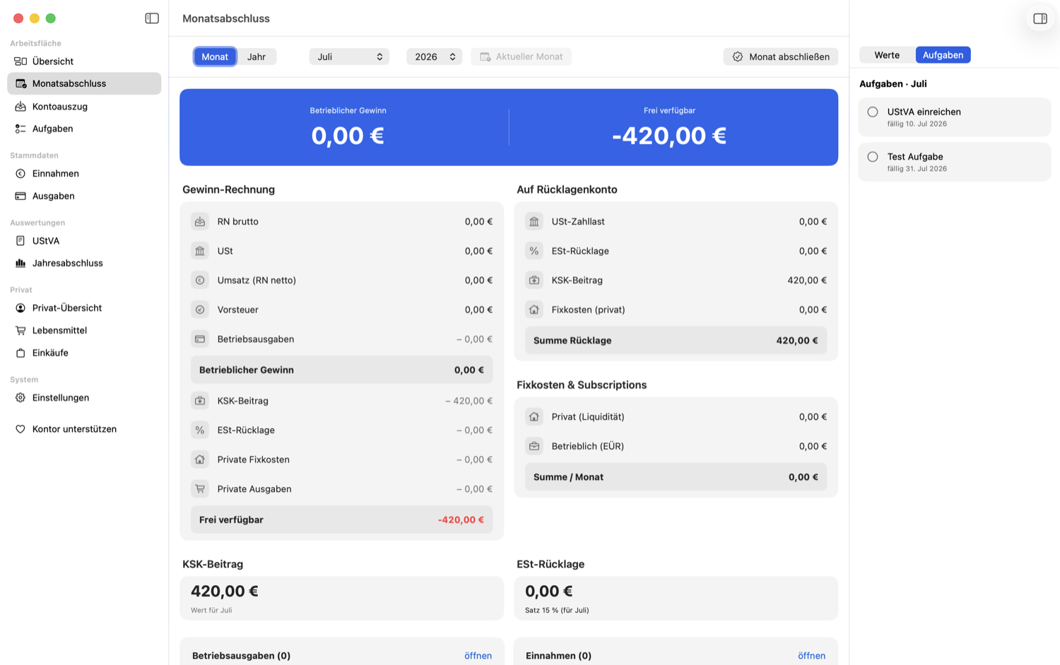
Task: Click the Summe Rücklage row
Action: (676, 341)
